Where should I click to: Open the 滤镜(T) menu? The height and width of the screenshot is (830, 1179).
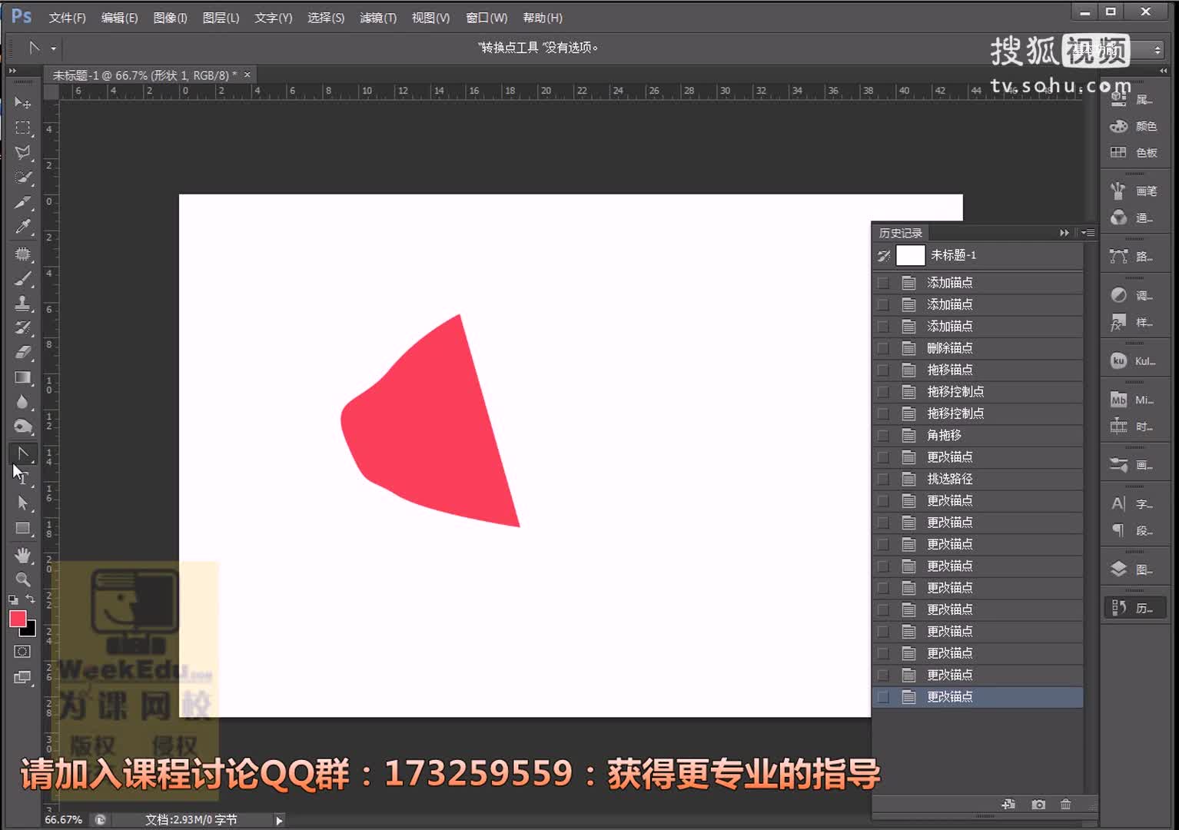point(378,18)
